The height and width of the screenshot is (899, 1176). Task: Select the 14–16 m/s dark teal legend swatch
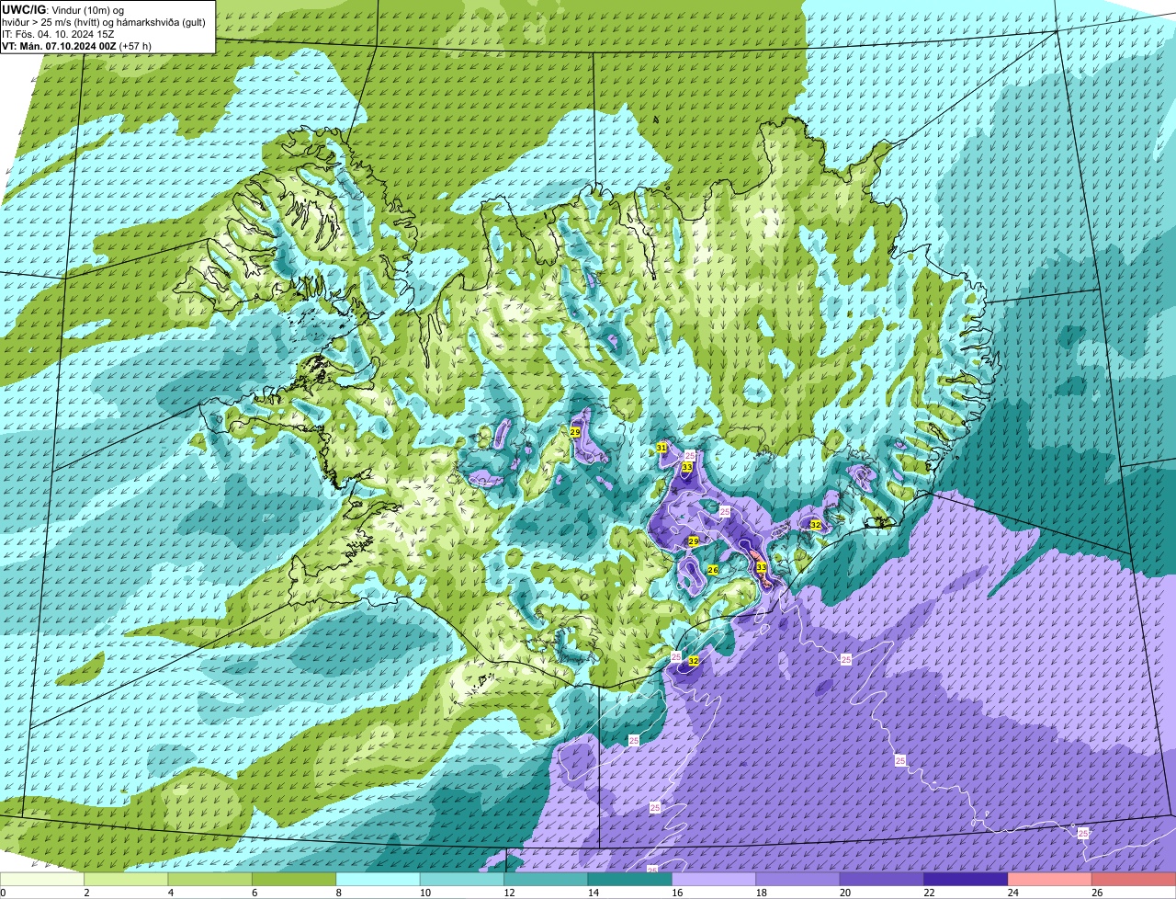[x=629, y=879]
